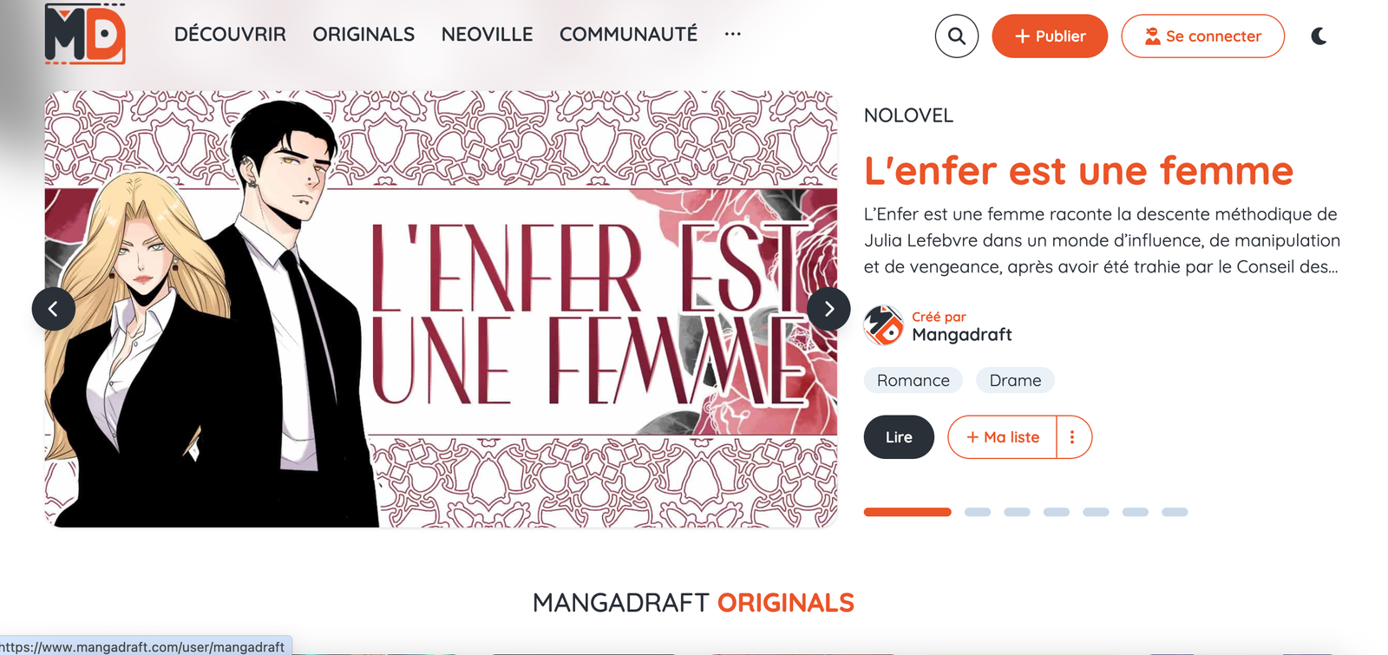Open the DÉCOUVRIR menu

point(230,35)
